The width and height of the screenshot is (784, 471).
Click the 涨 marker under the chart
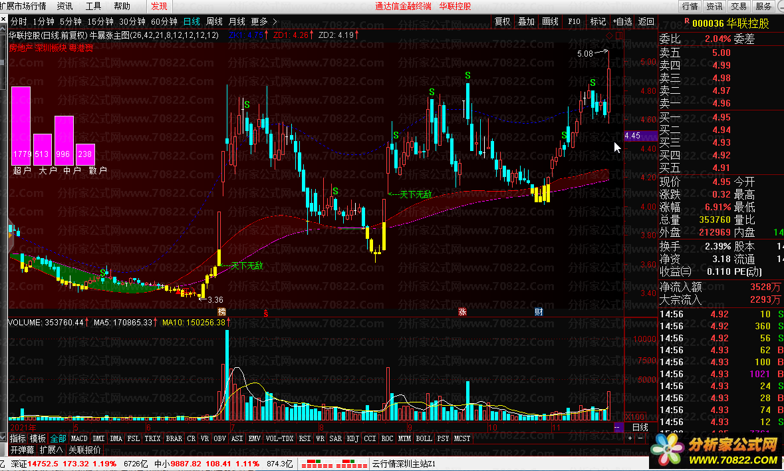pyautogui.click(x=463, y=312)
